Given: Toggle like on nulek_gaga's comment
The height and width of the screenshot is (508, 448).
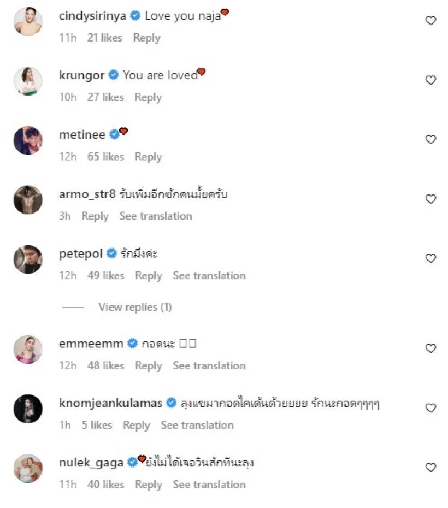Looking at the screenshot, I should tap(431, 467).
